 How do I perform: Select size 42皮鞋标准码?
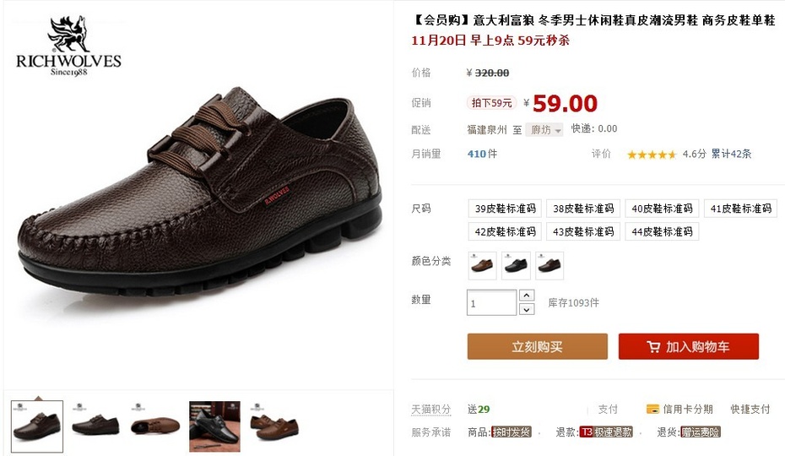[x=505, y=232]
